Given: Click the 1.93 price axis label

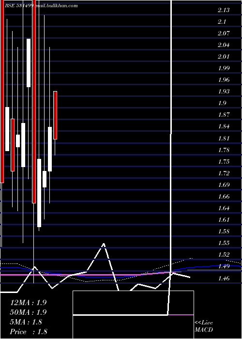Looking at the screenshot, I should (x=224, y=92).
